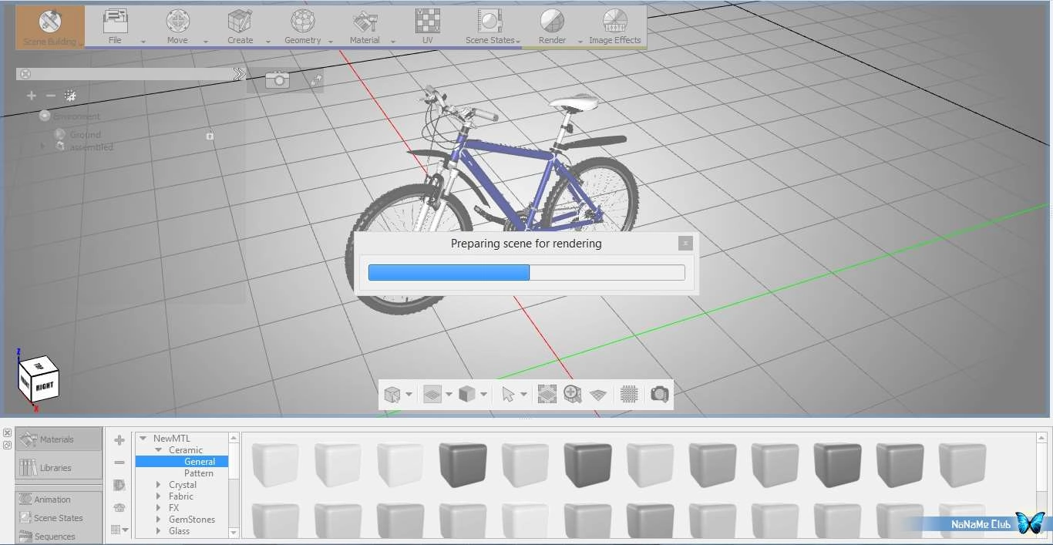Open the Sequences panel tab

point(59,537)
